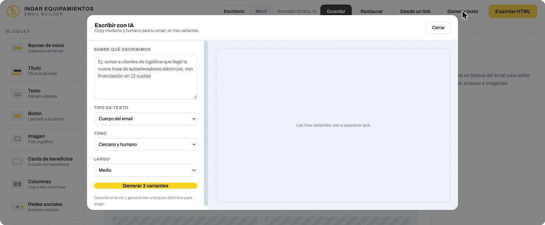Open the Tono dropdown
Image resolution: width=545 pixels, height=225 pixels.
(x=145, y=144)
